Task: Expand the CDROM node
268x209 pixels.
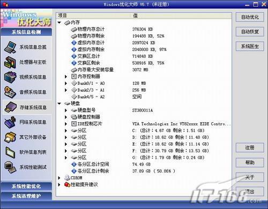Action: (59, 178)
